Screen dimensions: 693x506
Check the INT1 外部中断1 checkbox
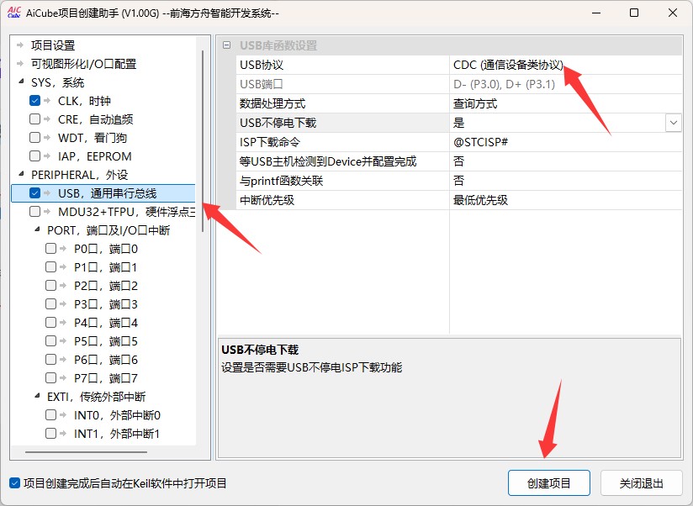pos(50,434)
